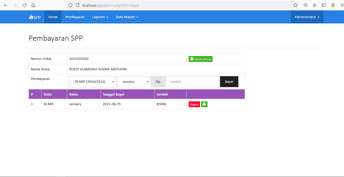Screen dimensions: 344x177
Task: Open the Laporan dropdown
Action: tap(100, 17)
